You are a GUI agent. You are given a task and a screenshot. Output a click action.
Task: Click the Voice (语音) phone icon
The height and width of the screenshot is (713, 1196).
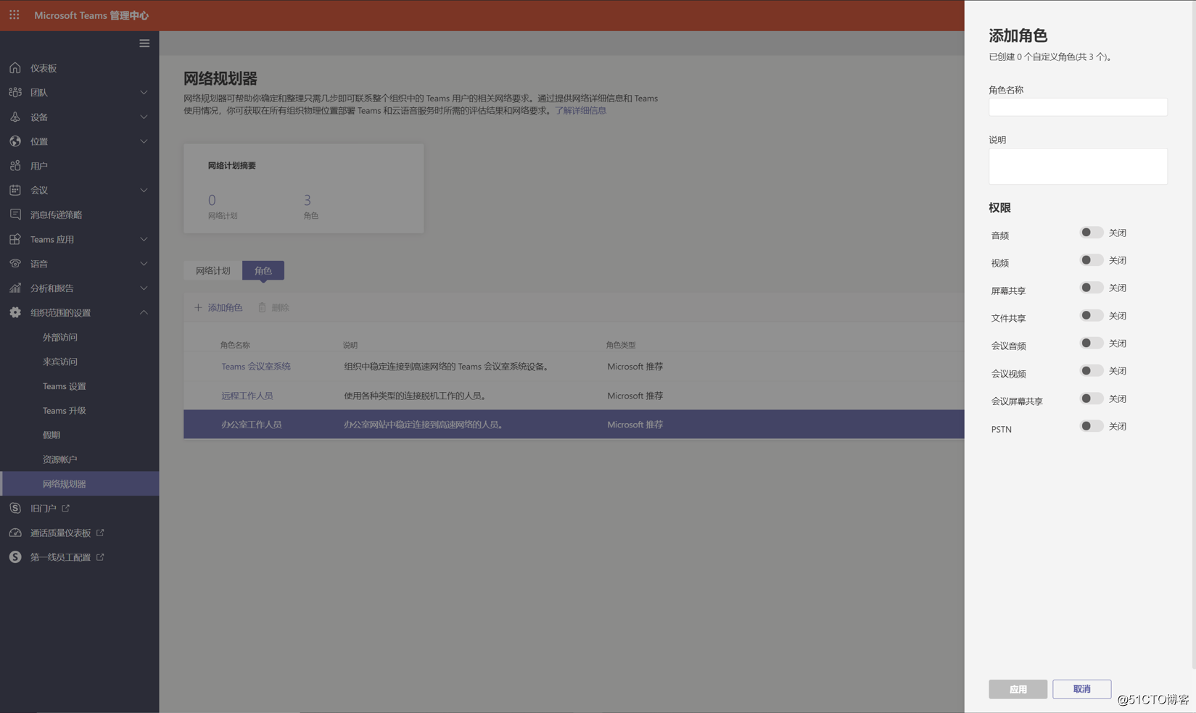tap(15, 264)
